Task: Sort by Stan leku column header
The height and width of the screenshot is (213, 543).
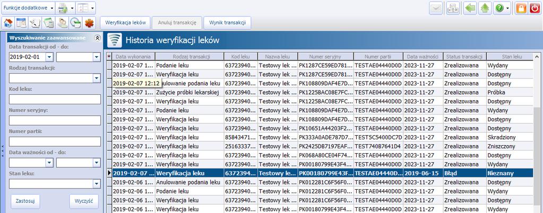Action: click(x=510, y=56)
